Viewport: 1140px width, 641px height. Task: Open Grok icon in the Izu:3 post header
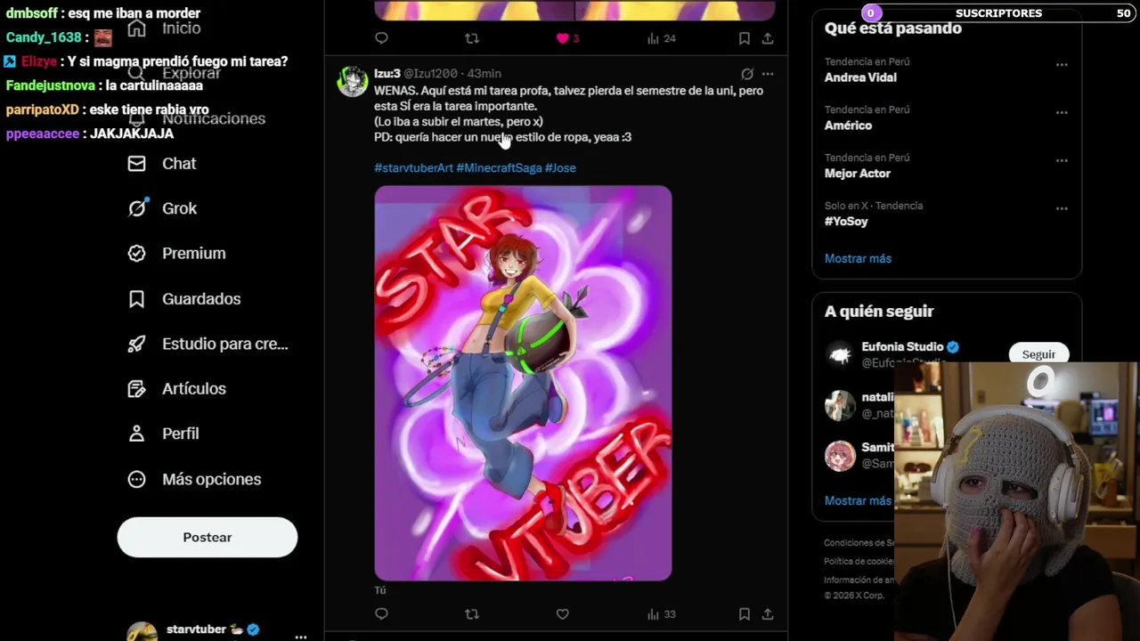(747, 74)
